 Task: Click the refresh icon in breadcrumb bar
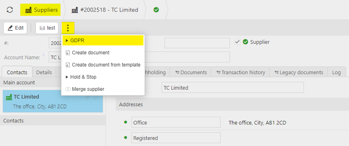10,10
